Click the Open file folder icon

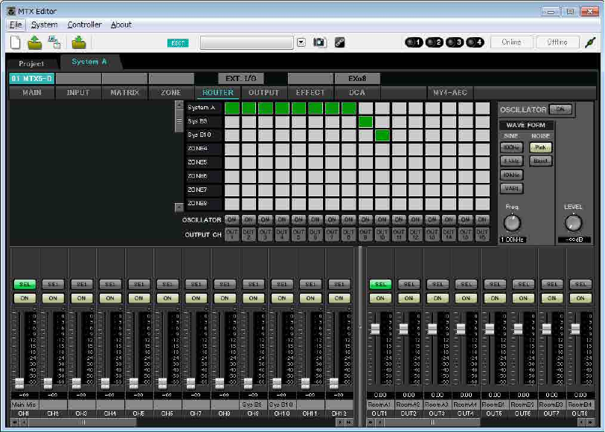[x=36, y=42]
